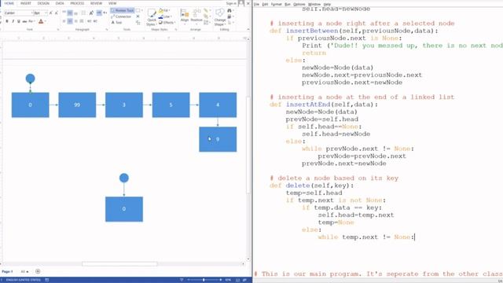Open shape Fill options in Visio

164,10
